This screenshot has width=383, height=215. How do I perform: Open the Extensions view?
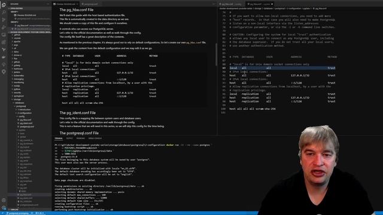(x=4, y=42)
